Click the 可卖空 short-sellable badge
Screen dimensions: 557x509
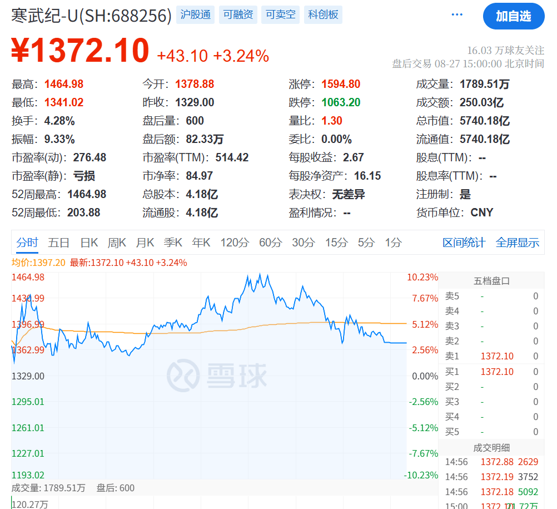pyautogui.click(x=280, y=14)
